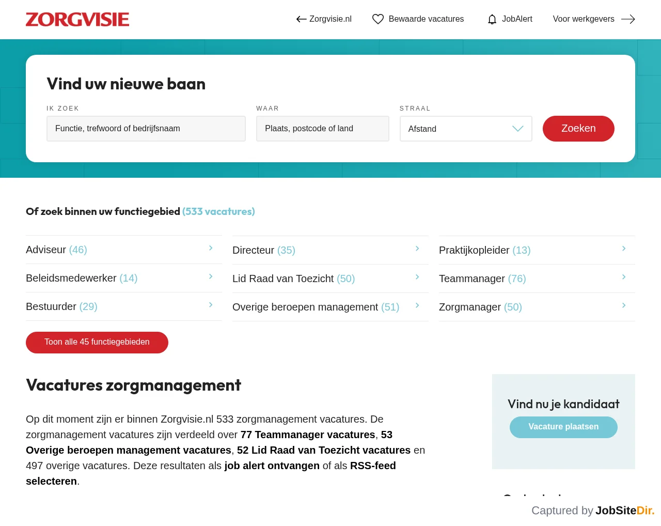Click the chevron in the Adviseur row
The height and width of the screenshot is (526, 661).
[x=211, y=248]
